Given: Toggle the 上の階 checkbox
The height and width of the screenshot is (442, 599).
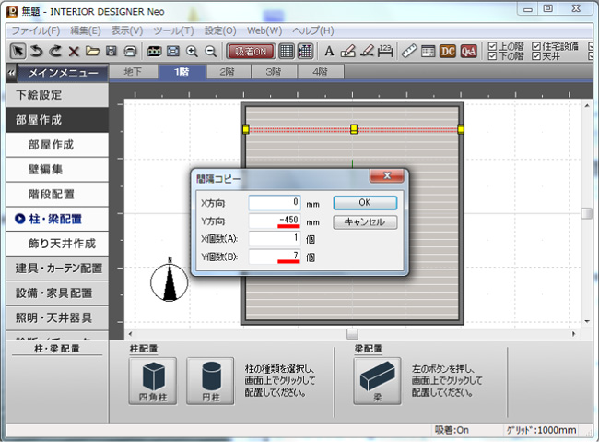Looking at the screenshot, I should pos(492,45).
